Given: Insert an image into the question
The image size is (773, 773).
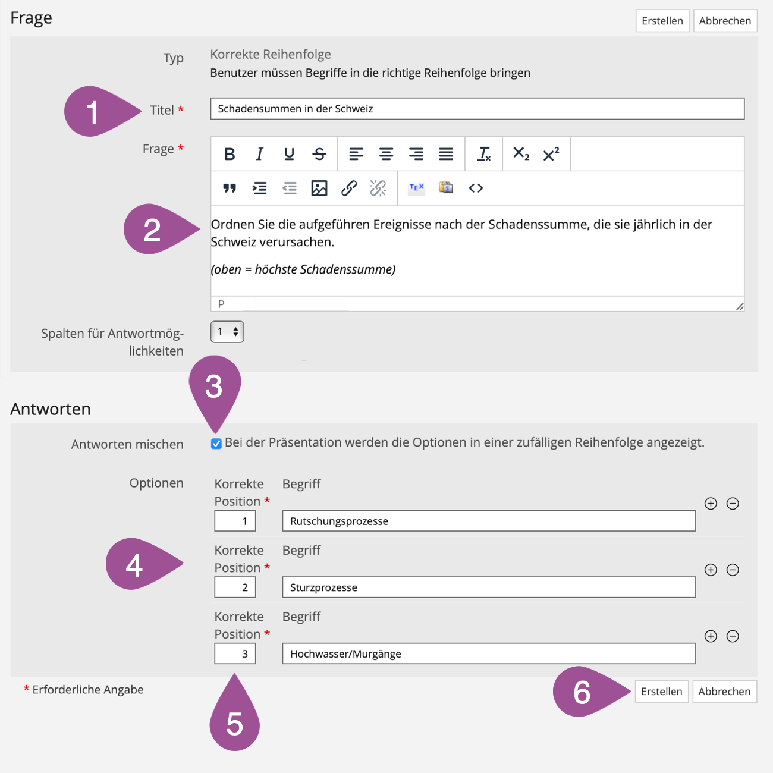Looking at the screenshot, I should pos(319,188).
